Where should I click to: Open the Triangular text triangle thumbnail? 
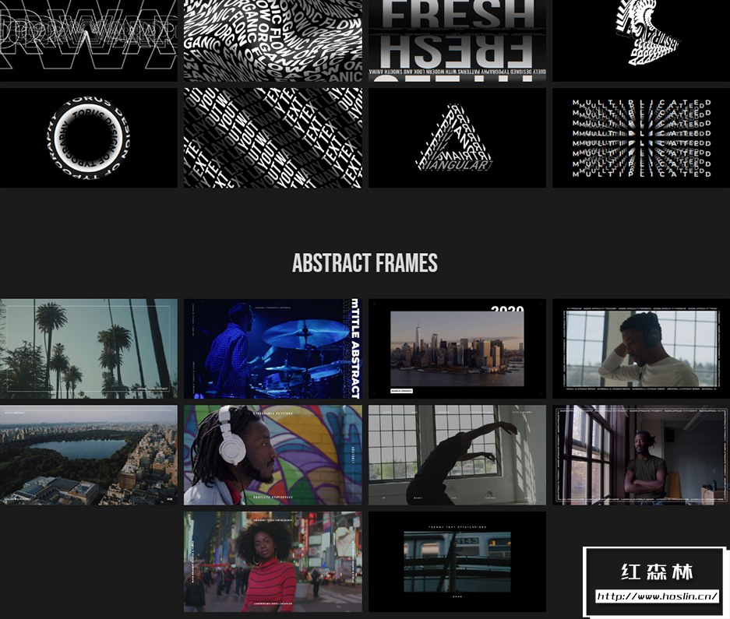[457, 138]
